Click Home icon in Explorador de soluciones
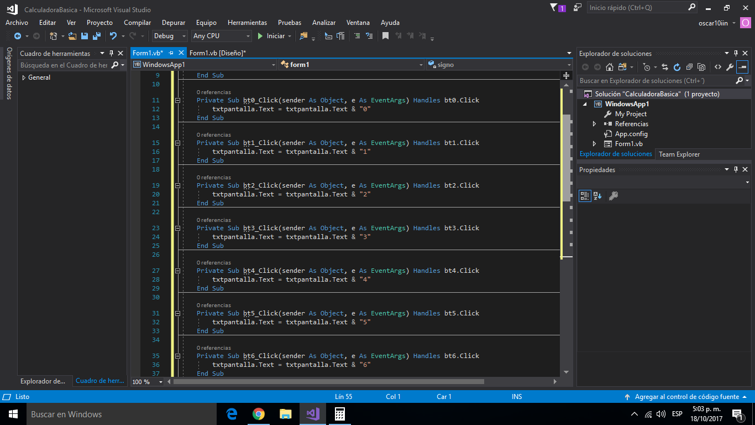This screenshot has width=755, height=425. click(609, 67)
